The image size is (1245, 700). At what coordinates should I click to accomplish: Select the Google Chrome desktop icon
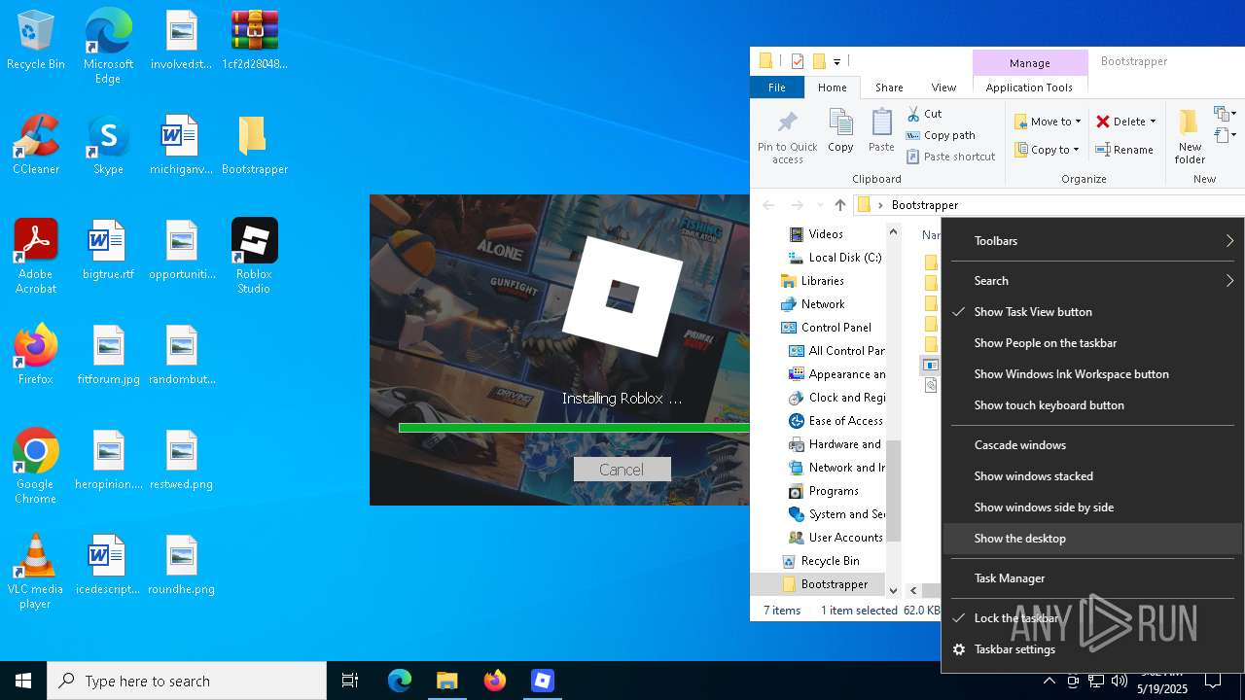[36, 467]
